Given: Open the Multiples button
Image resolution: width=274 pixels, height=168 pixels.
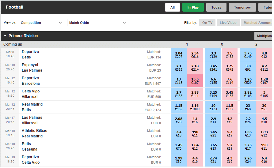Looking at the screenshot, I should (x=263, y=36).
